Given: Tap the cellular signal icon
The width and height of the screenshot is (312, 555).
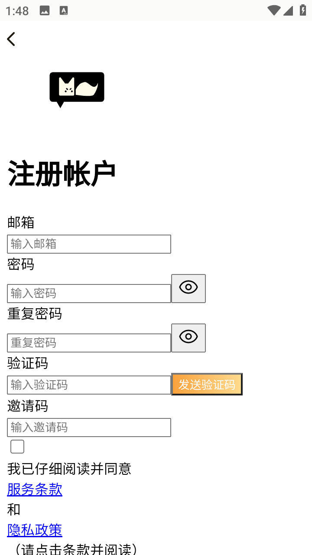Looking at the screenshot, I should [288, 10].
